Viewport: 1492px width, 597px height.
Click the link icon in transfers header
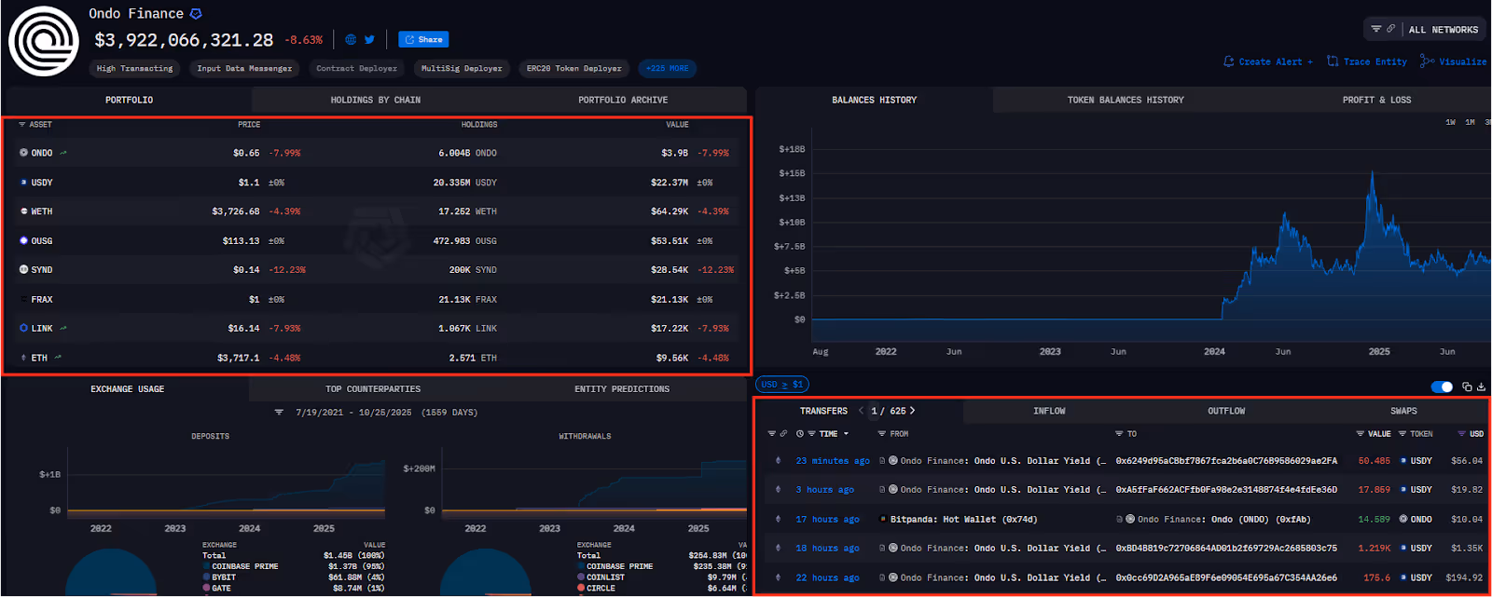click(x=783, y=434)
